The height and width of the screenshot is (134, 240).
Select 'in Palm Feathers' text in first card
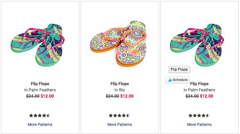[x=40, y=90]
